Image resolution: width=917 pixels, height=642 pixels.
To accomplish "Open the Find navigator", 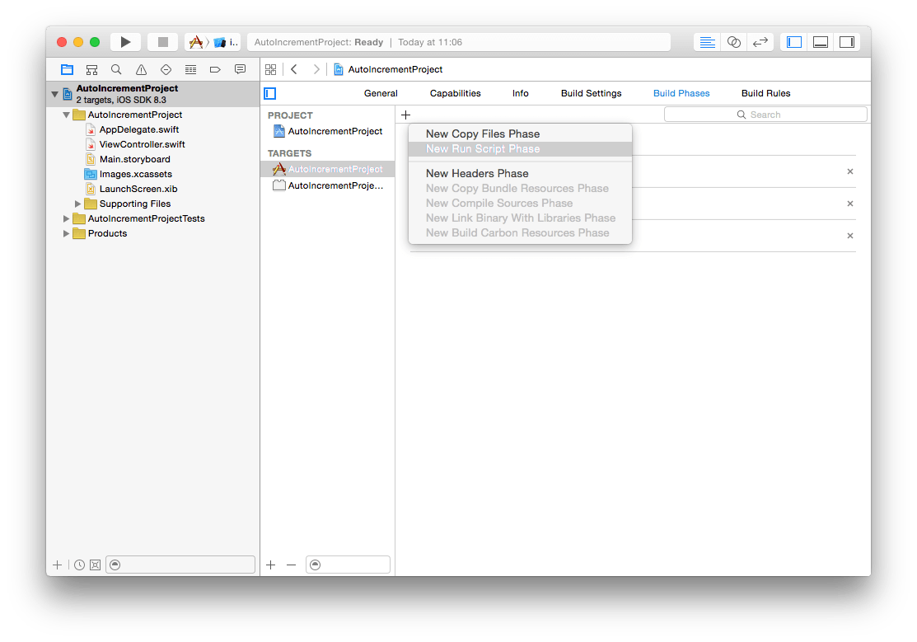I will tap(116, 70).
